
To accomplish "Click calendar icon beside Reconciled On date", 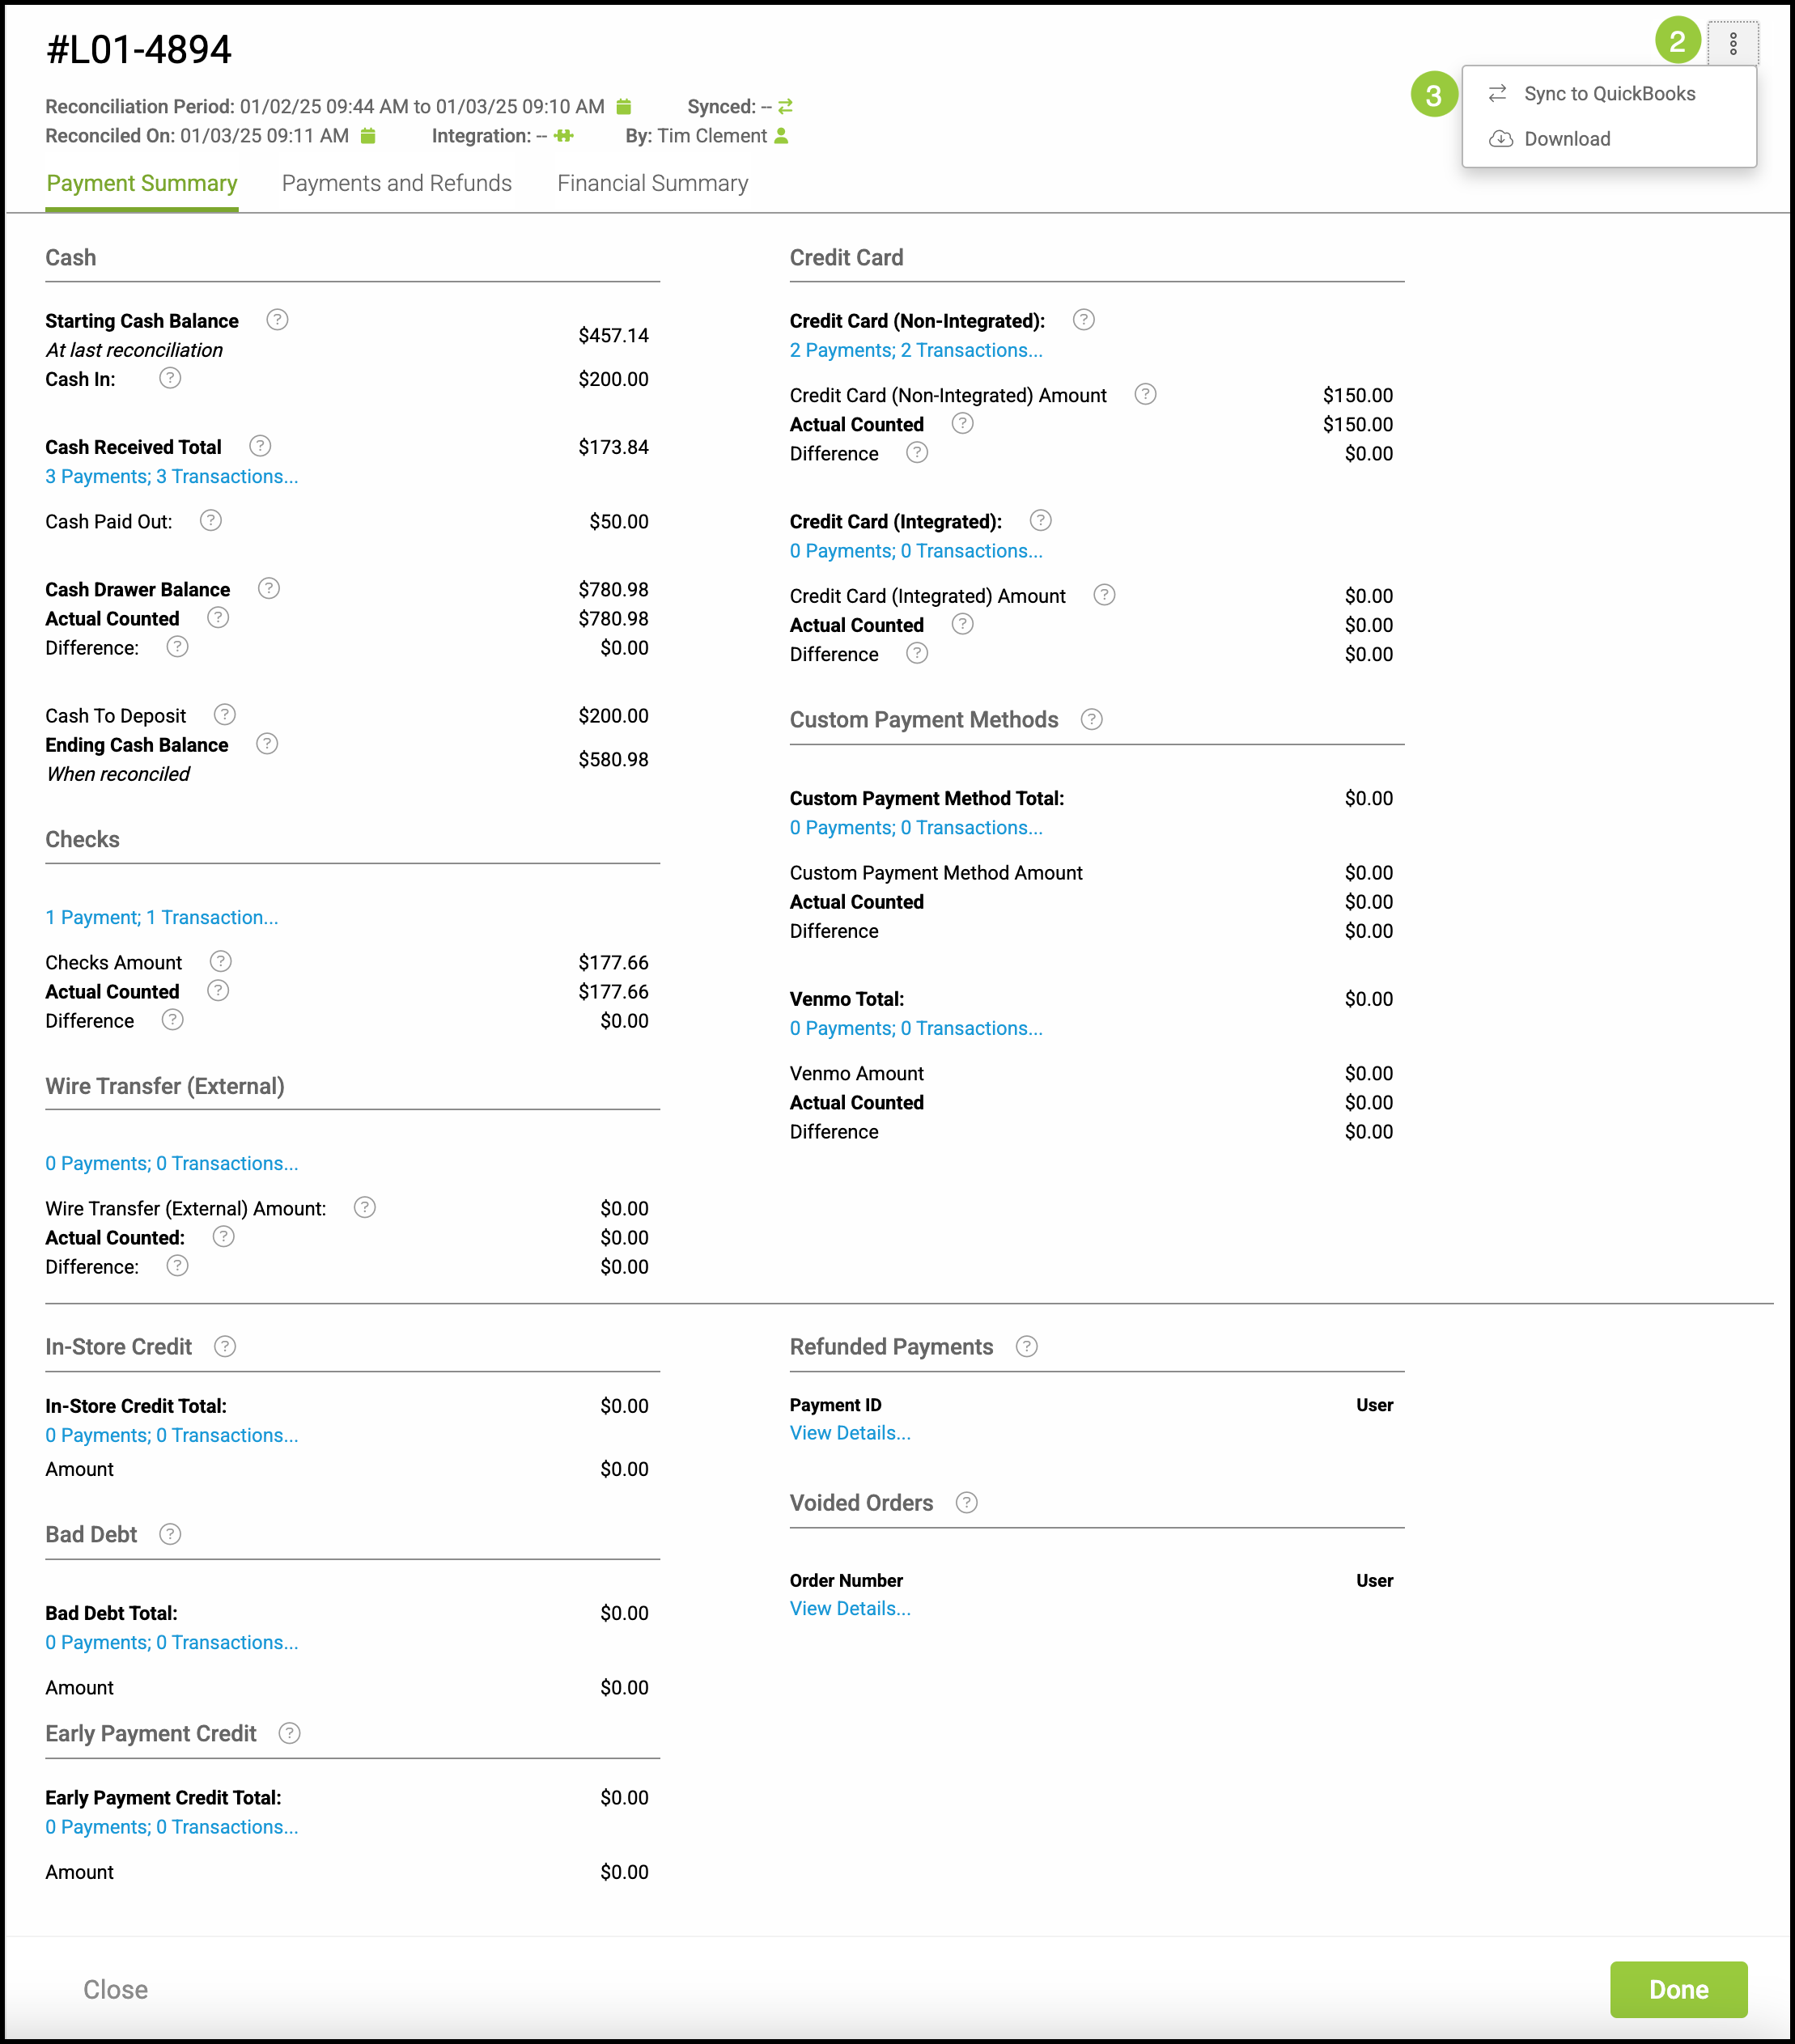I will pos(368,136).
